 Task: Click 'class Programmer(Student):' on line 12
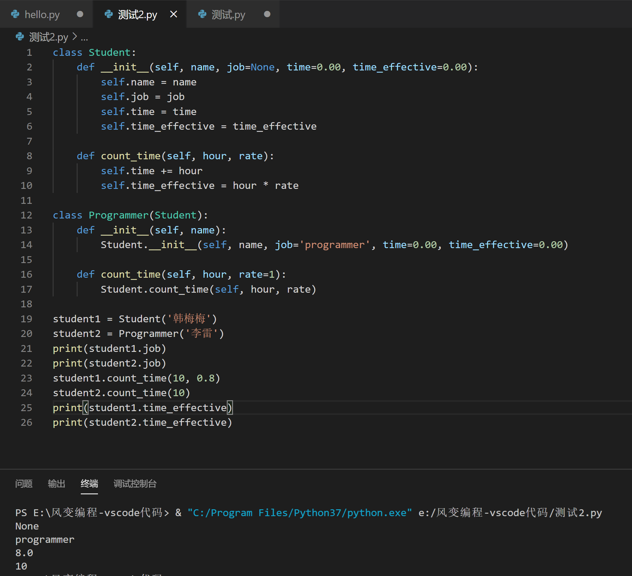(x=130, y=215)
